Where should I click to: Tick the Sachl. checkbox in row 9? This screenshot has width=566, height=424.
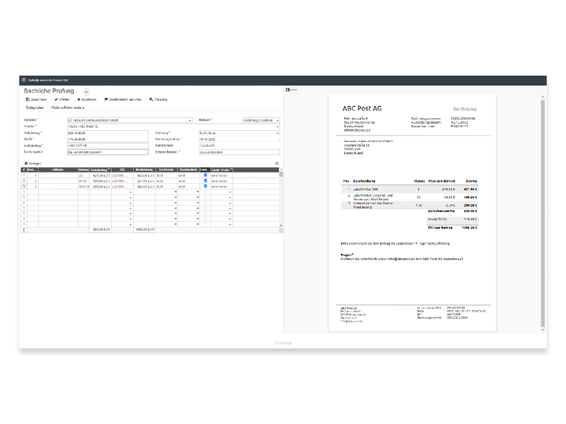click(205, 218)
